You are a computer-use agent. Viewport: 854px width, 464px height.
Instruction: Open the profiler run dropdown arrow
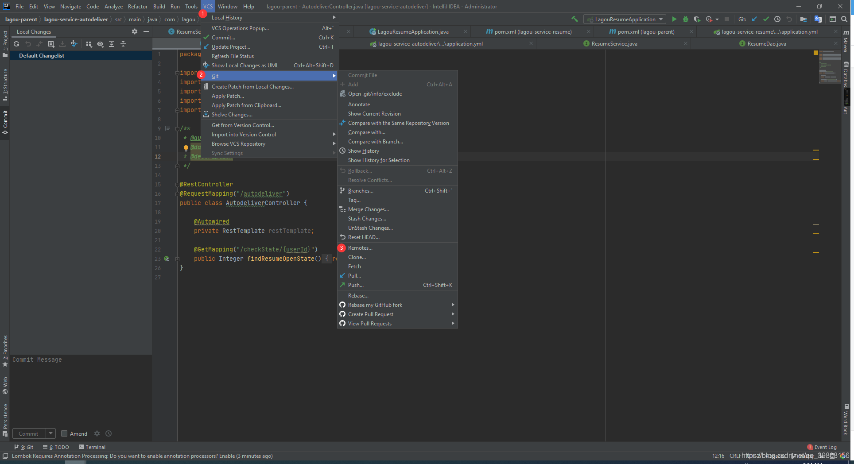click(717, 19)
